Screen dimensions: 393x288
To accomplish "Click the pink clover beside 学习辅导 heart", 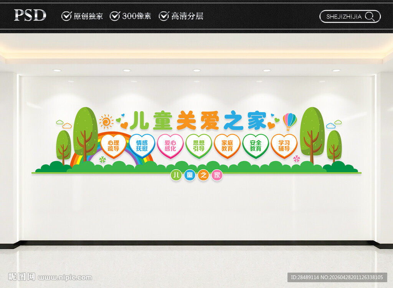I will (297, 159).
